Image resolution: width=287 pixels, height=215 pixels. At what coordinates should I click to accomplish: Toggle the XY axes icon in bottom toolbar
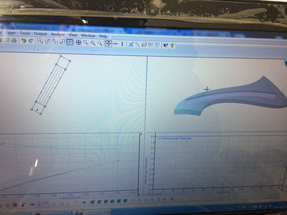click(x=46, y=204)
